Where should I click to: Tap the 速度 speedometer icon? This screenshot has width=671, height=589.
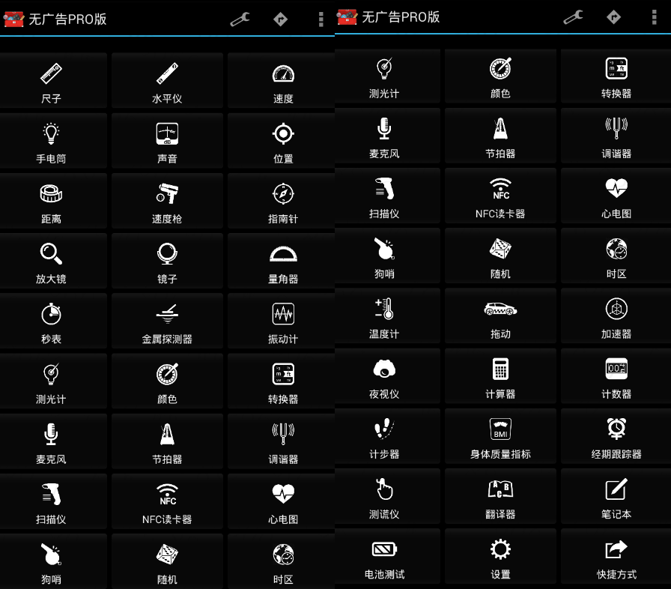pos(283,80)
